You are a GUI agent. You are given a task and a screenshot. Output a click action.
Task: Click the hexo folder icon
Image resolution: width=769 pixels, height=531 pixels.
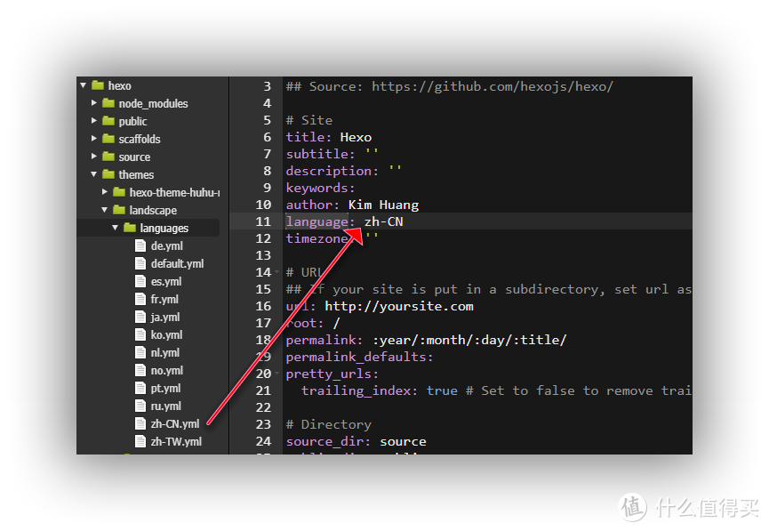pyautogui.click(x=98, y=85)
